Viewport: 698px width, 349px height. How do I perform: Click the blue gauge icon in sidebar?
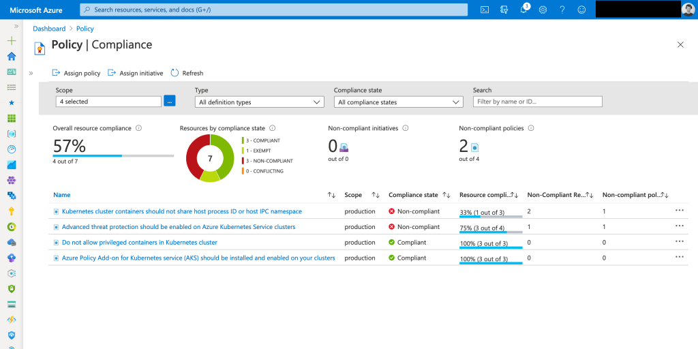pos(12,149)
